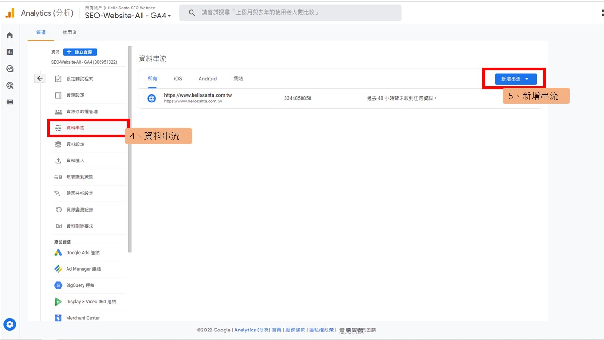This screenshot has width=604, height=340.
Task: Switch to the 管理 tab
Action: click(41, 33)
